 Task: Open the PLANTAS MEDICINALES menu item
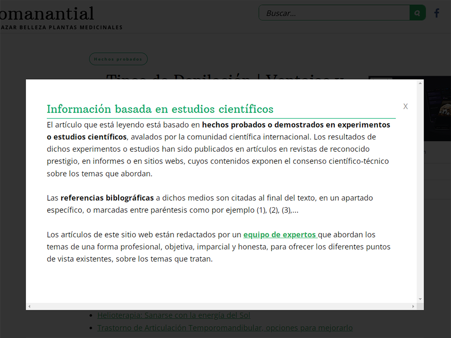click(x=86, y=28)
